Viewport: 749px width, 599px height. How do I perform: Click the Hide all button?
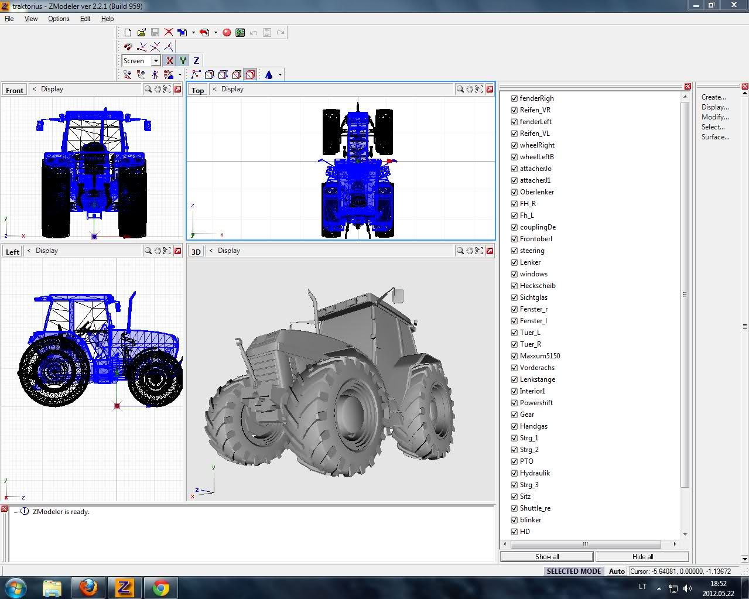642,556
